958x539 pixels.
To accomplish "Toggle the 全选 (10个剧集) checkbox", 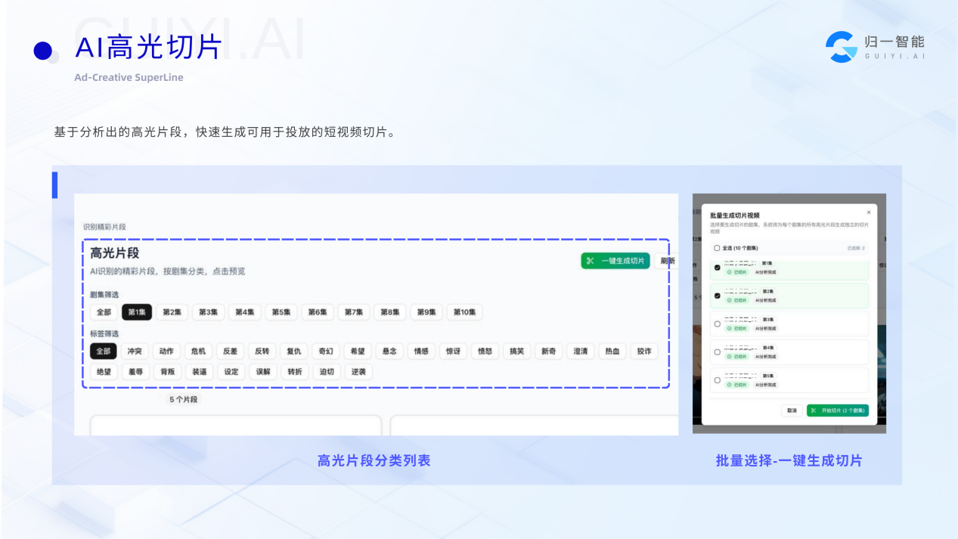I will [717, 248].
